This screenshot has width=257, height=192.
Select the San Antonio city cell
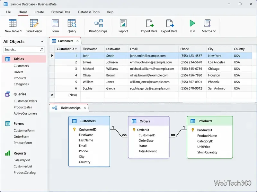219,88
